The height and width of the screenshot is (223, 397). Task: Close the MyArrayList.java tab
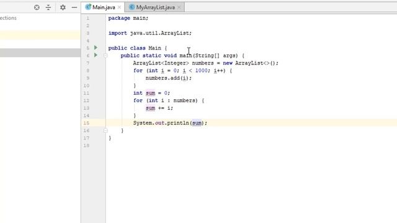point(179,7)
